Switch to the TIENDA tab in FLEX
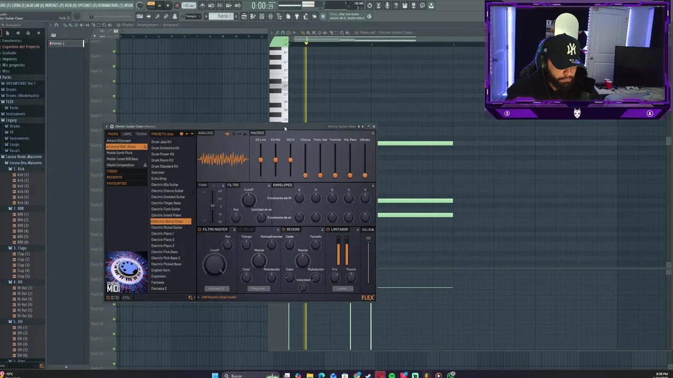Image resolution: width=673 pixels, height=378 pixels. [x=141, y=134]
